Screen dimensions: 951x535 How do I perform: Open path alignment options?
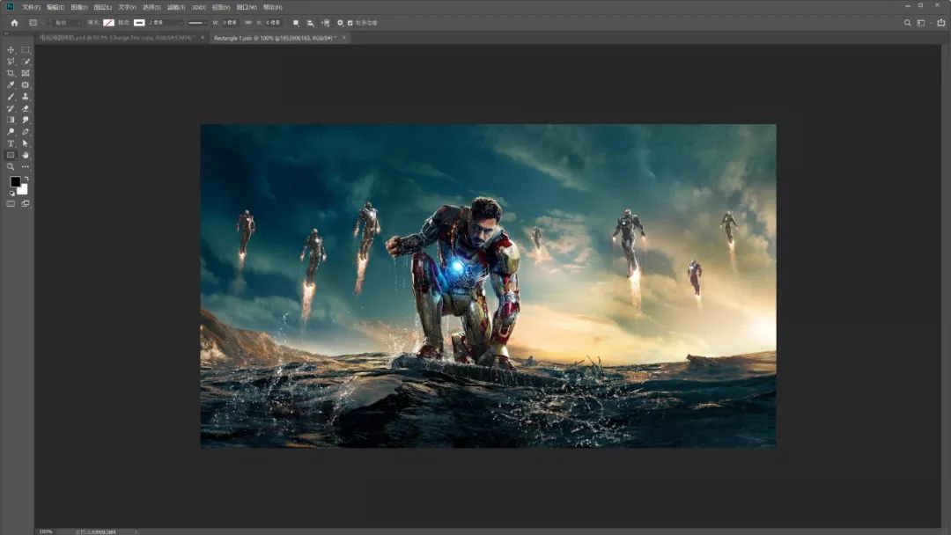[x=311, y=23]
